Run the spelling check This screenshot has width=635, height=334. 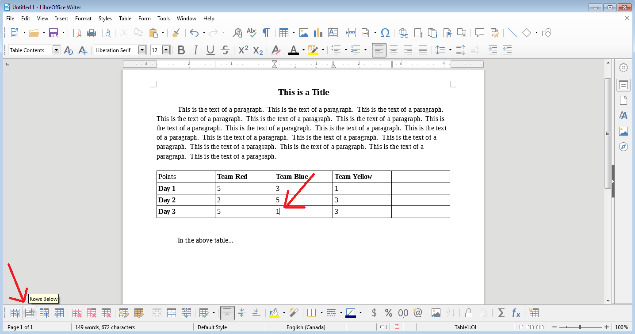pyautogui.click(x=252, y=33)
